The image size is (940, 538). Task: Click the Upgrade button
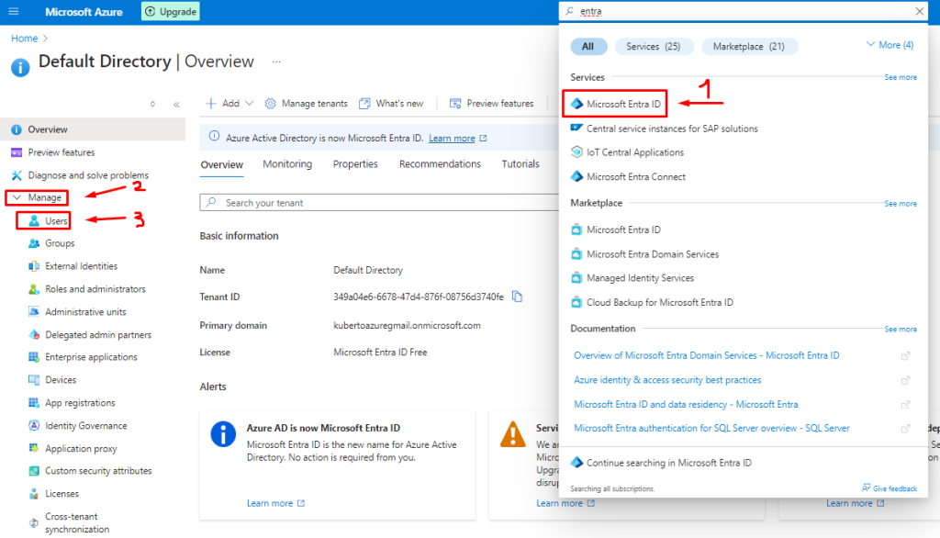171,11
